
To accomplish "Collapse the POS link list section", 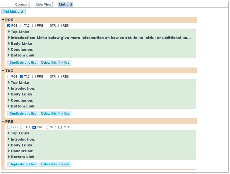I will pos(3,20).
